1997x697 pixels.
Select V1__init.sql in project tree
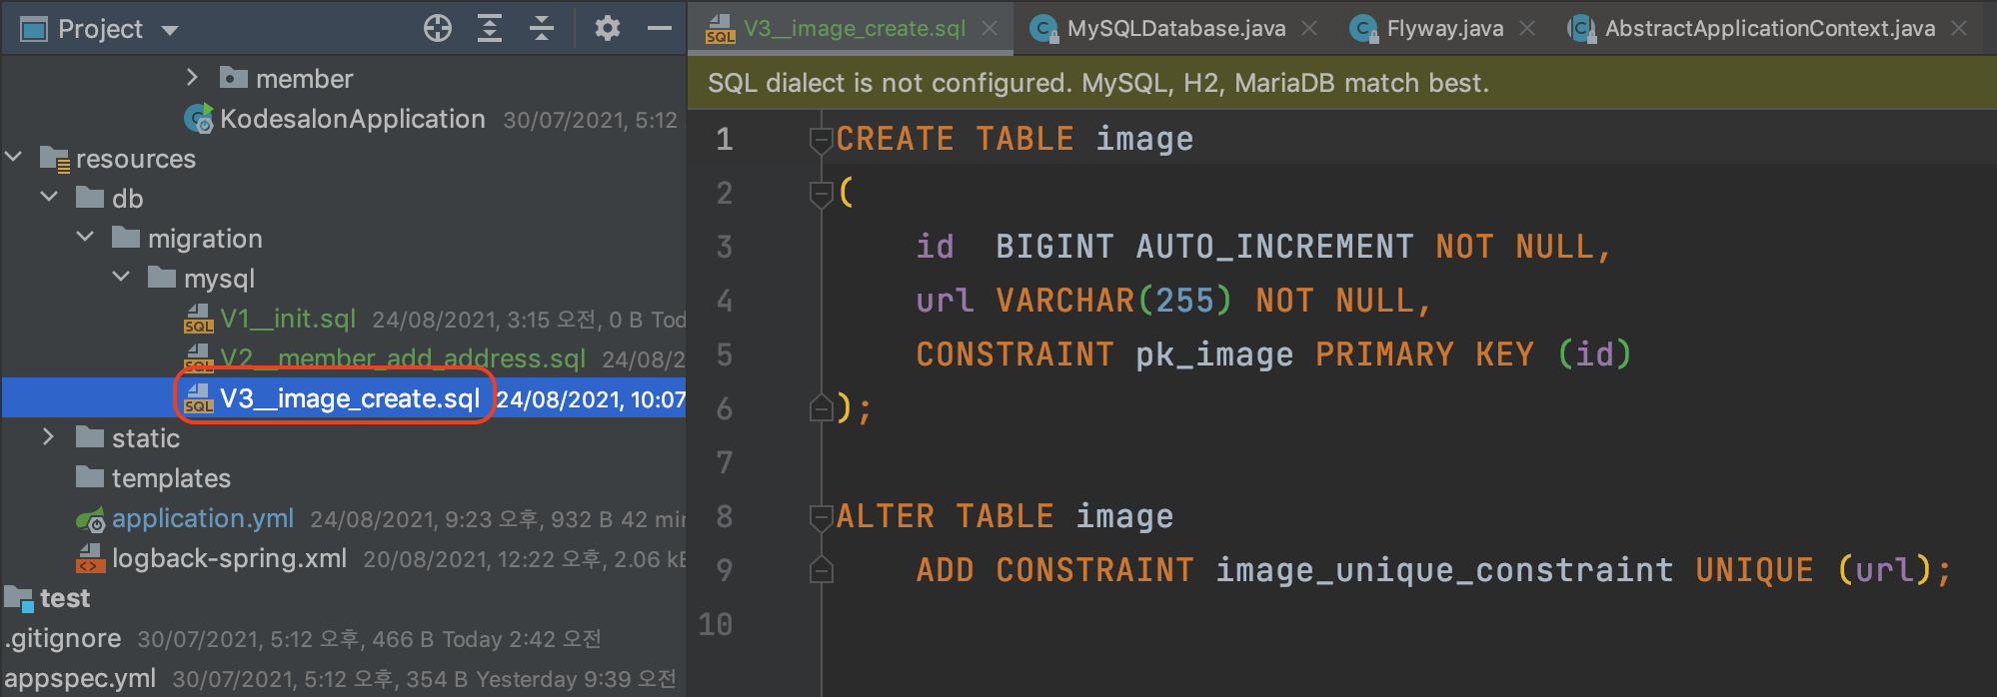[x=288, y=319]
